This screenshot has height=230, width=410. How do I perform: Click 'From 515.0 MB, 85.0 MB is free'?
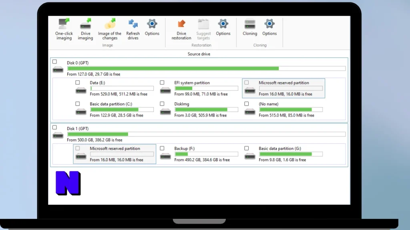click(287, 115)
